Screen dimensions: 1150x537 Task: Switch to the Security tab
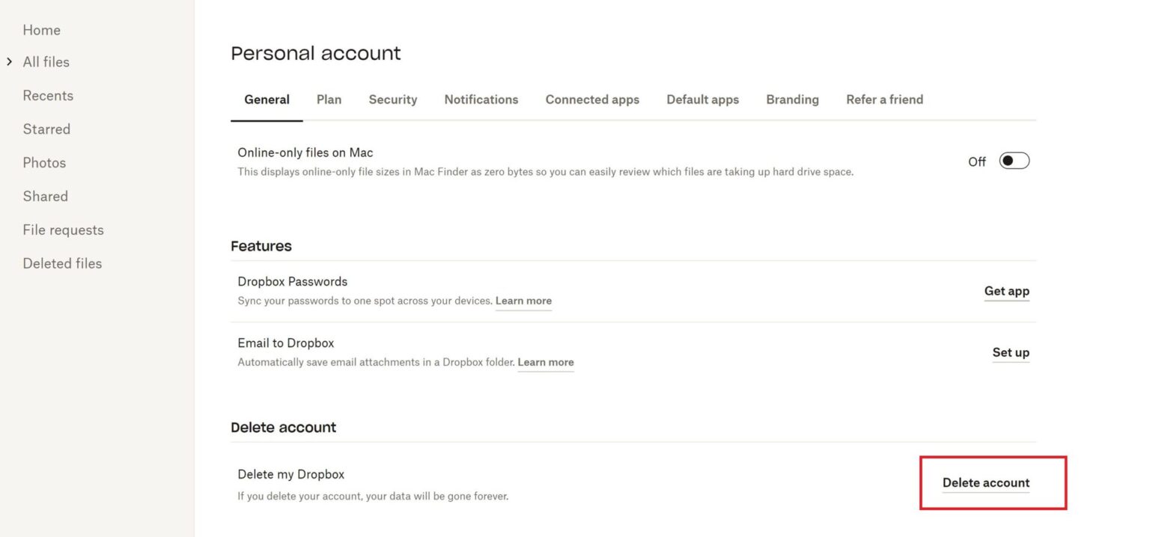coord(392,99)
